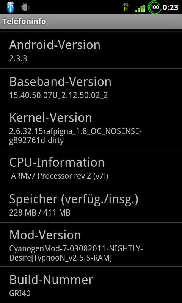
Task: Tap the Android debugging icon
Action: tap(25, 7)
